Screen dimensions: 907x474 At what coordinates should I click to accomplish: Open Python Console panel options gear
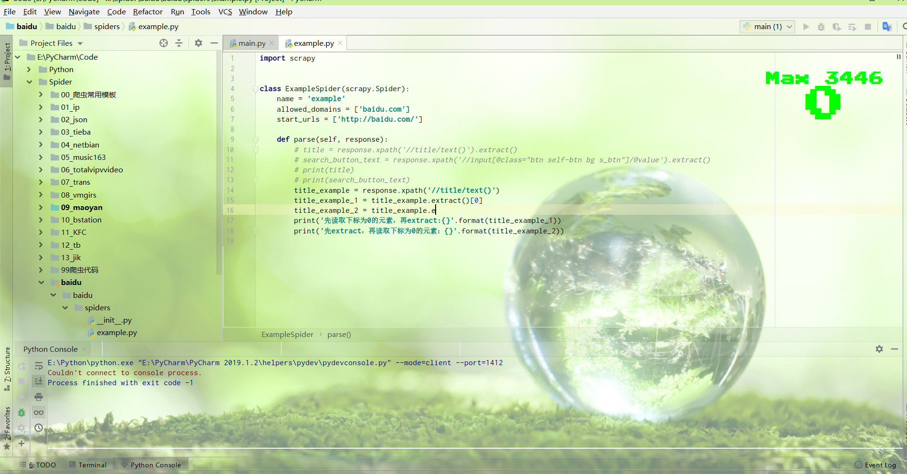click(879, 349)
